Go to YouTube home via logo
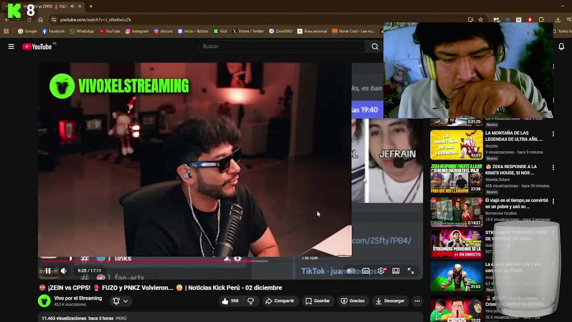572x322 pixels. pos(37,47)
